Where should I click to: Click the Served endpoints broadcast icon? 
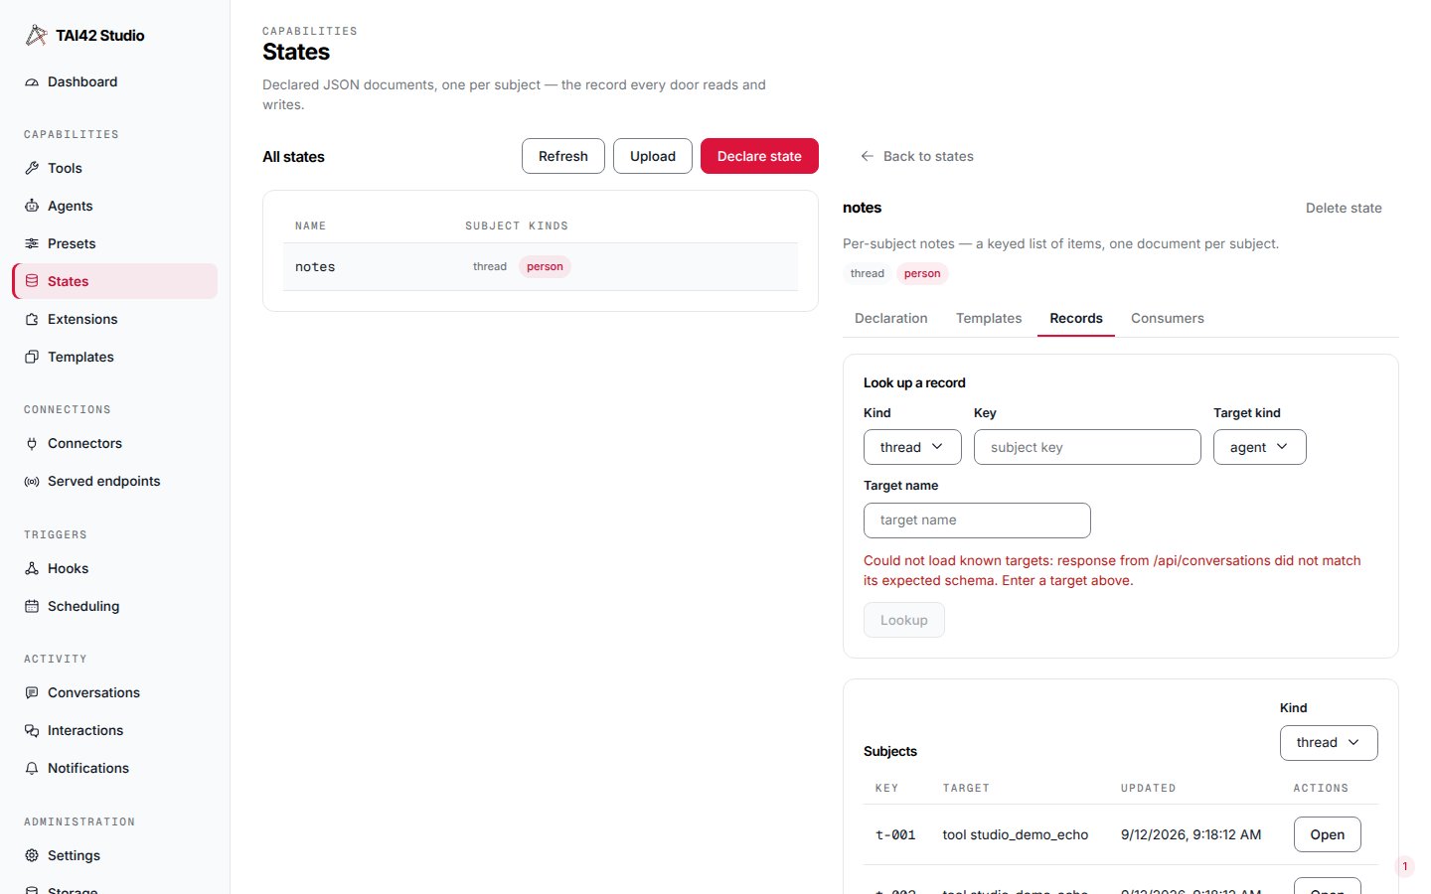click(32, 481)
